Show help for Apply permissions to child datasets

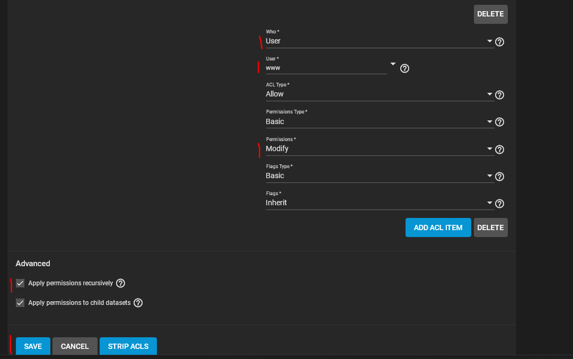click(138, 303)
